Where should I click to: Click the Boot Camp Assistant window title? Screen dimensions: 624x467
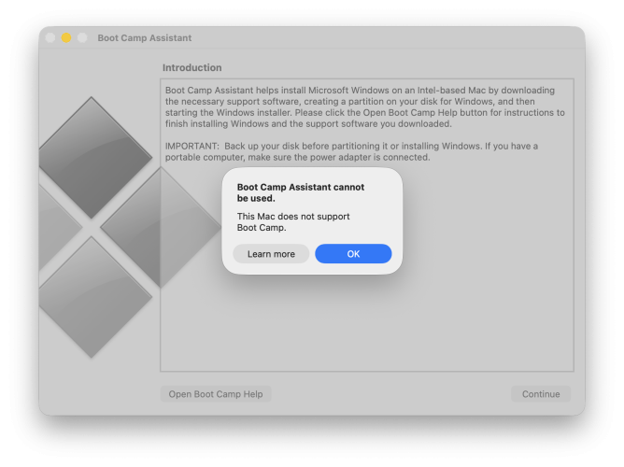144,37
